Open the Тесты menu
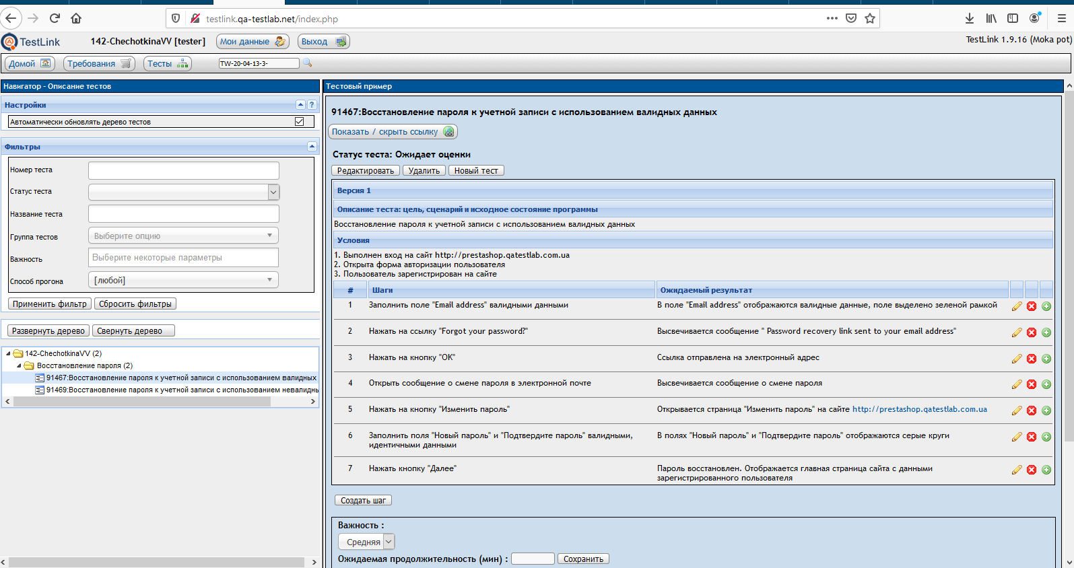 point(167,64)
